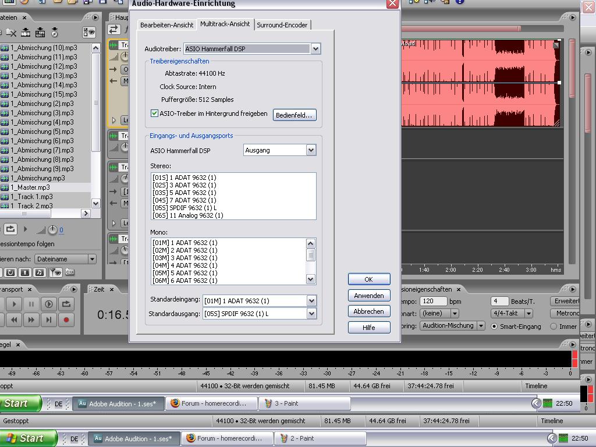Close the Sessioneigenschaften panel tab
Screen dimensions: 596x447
click(x=459, y=289)
